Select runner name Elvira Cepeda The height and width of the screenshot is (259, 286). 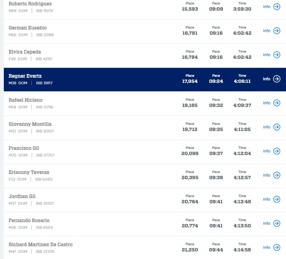(x=25, y=52)
